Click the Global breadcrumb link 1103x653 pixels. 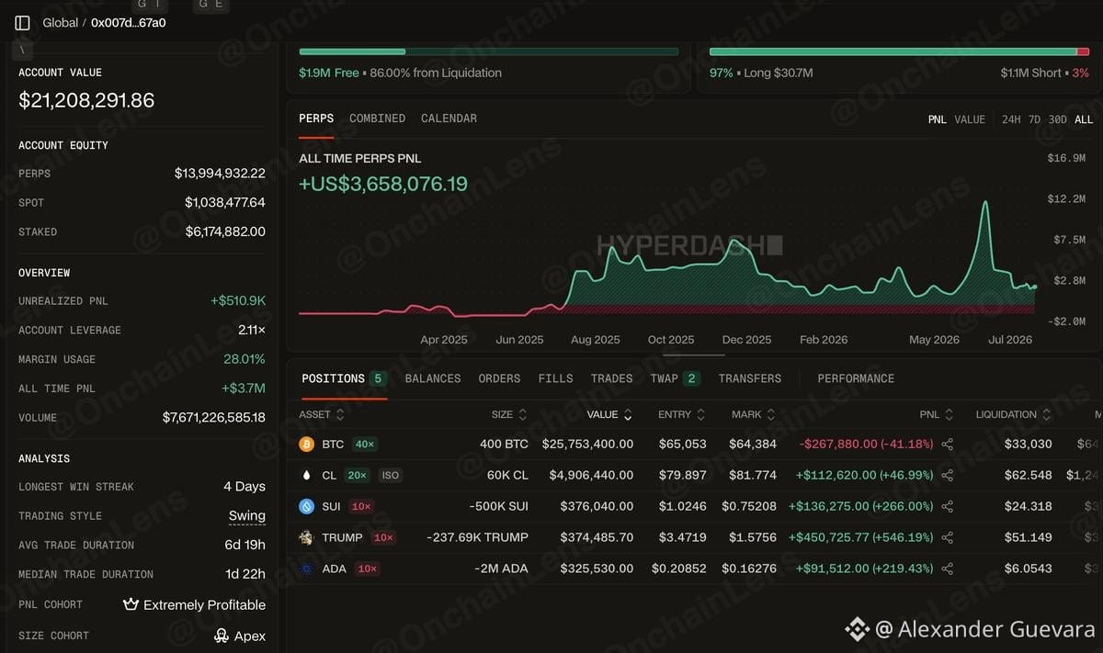click(61, 23)
